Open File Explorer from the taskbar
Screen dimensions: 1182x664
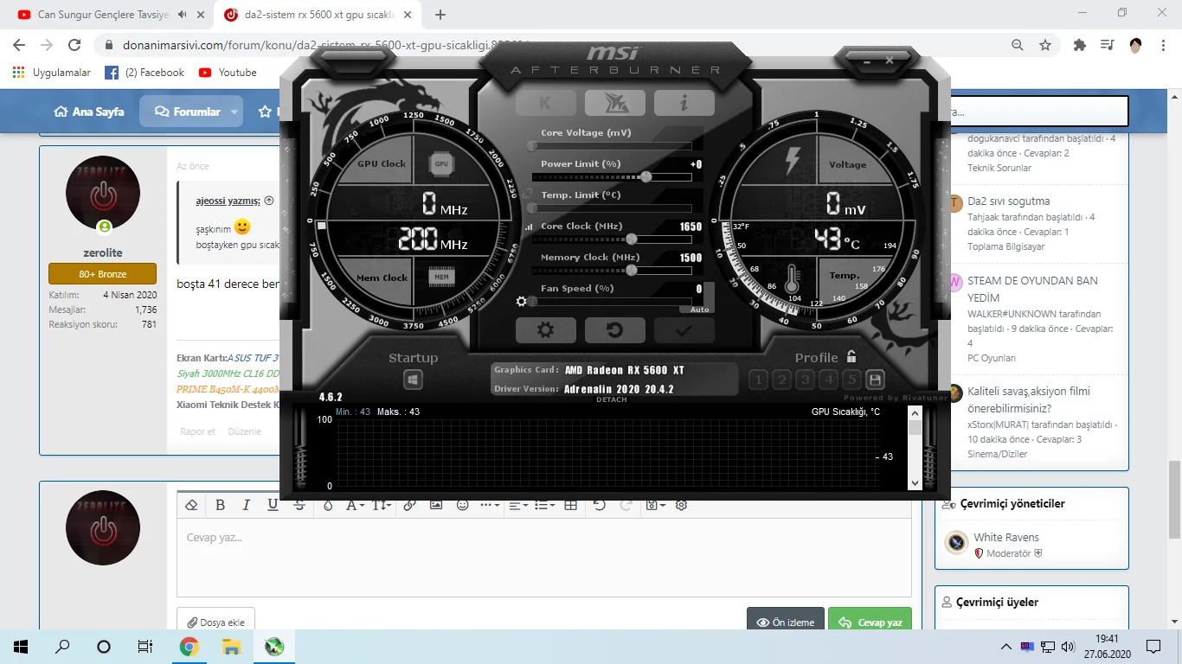(x=231, y=647)
